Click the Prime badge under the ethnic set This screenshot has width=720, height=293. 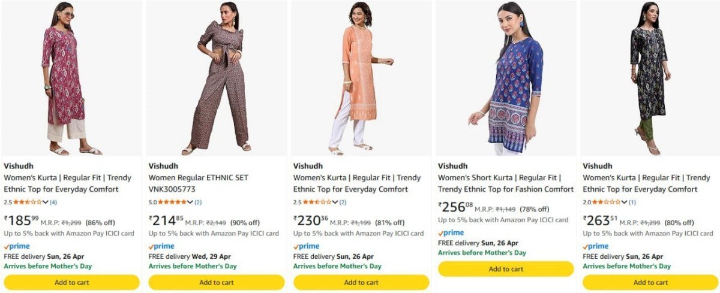[161, 246]
